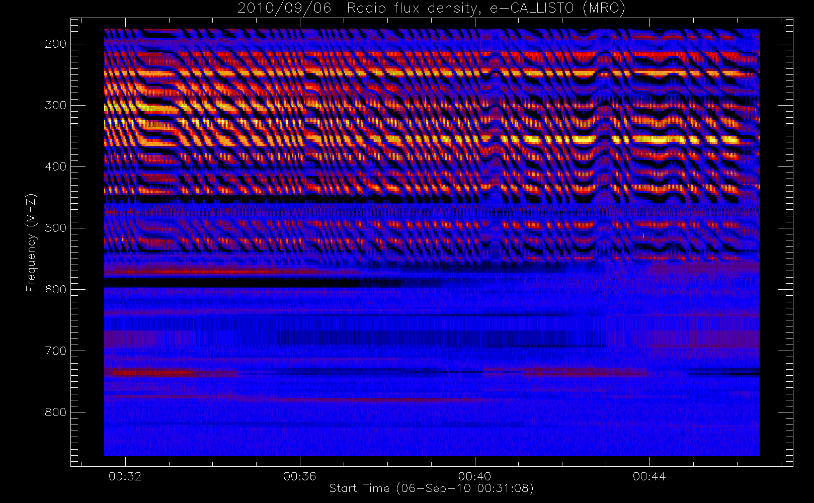
Task: Click the 00:40 time tick label
Action: point(474,476)
